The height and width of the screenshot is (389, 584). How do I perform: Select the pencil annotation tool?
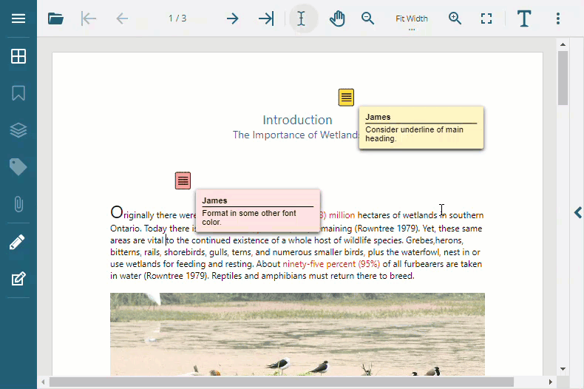coord(18,242)
